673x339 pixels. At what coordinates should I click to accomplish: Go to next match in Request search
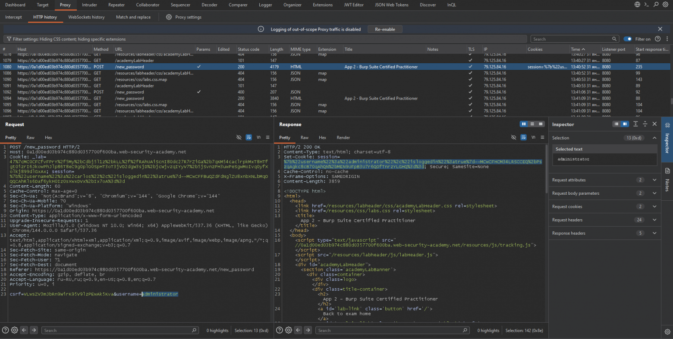pyautogui.click(x=34, y=330)
